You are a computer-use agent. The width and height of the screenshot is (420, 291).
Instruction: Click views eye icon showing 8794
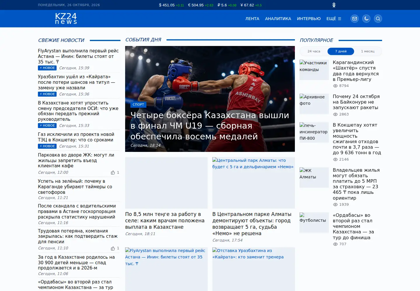tap(335, 86)
